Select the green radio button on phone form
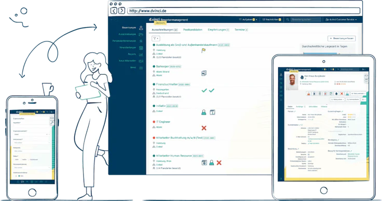Viewport: 382px width, 201px height. coord(19,176)
